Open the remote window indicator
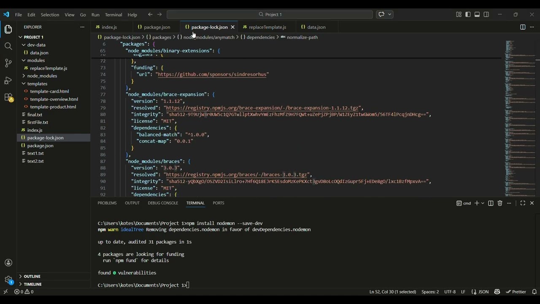This screenshot has height=304, width=540. click(x=5, y=292)
